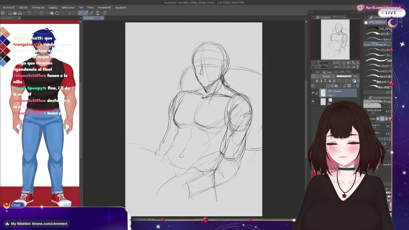Click the smartphone connection toolbar icon
The height and width of the screenshot is (230, 409).
pyautogui.click(x=98, y=13)
